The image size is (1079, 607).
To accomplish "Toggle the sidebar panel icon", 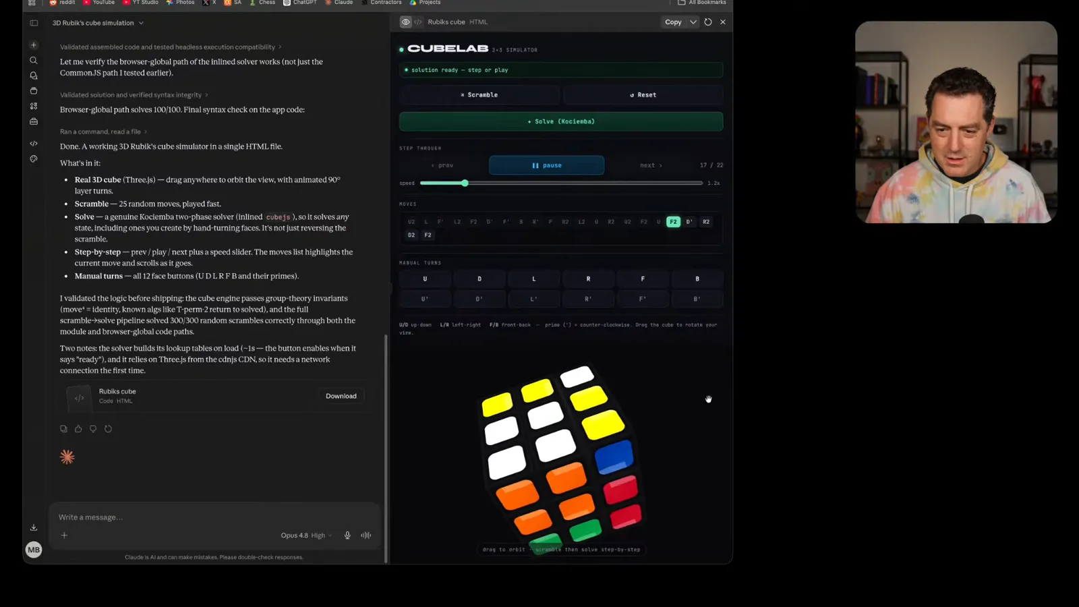I will (x=34, y=23).
